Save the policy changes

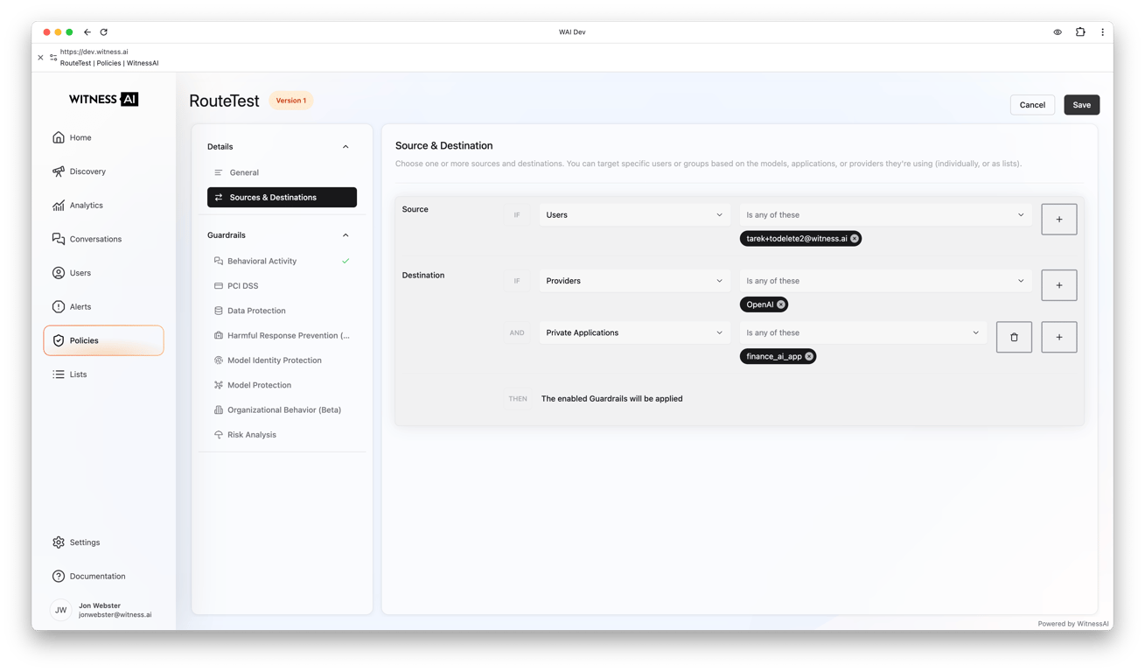tap(1082, 105)
